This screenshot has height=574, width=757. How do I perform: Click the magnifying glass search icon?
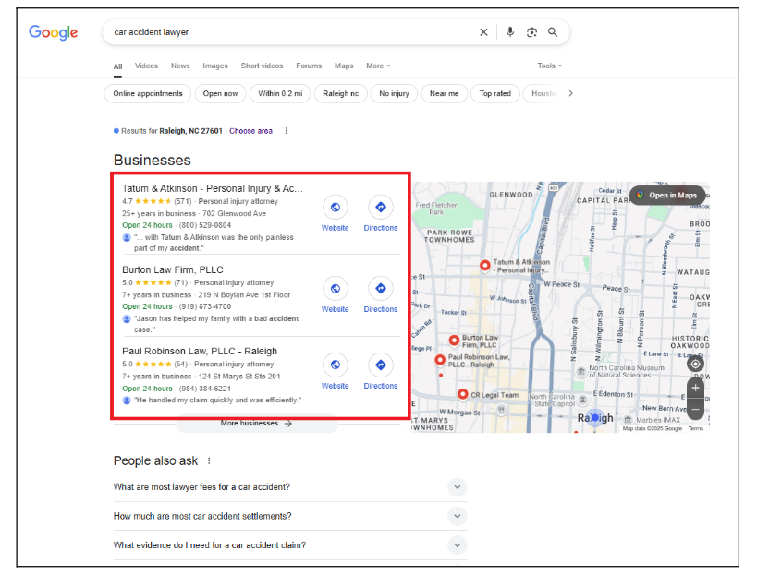[553, 32]
